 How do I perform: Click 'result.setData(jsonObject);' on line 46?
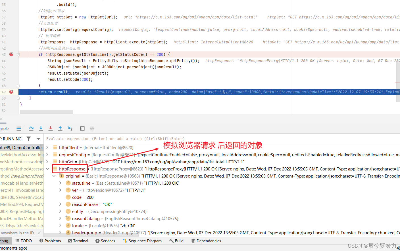[x=78, y=73]
